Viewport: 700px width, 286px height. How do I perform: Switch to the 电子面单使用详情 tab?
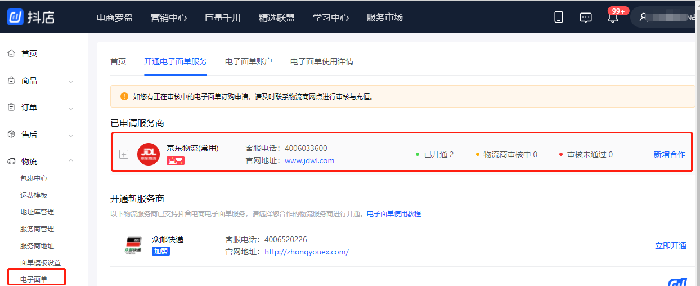(322, 61)
